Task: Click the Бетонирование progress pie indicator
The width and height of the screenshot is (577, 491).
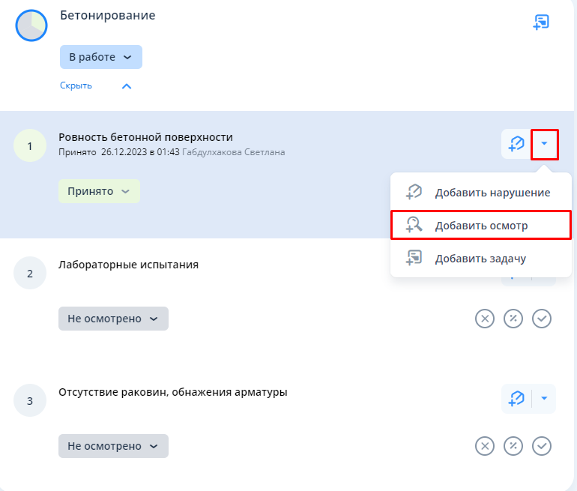Action: (31, 25)
